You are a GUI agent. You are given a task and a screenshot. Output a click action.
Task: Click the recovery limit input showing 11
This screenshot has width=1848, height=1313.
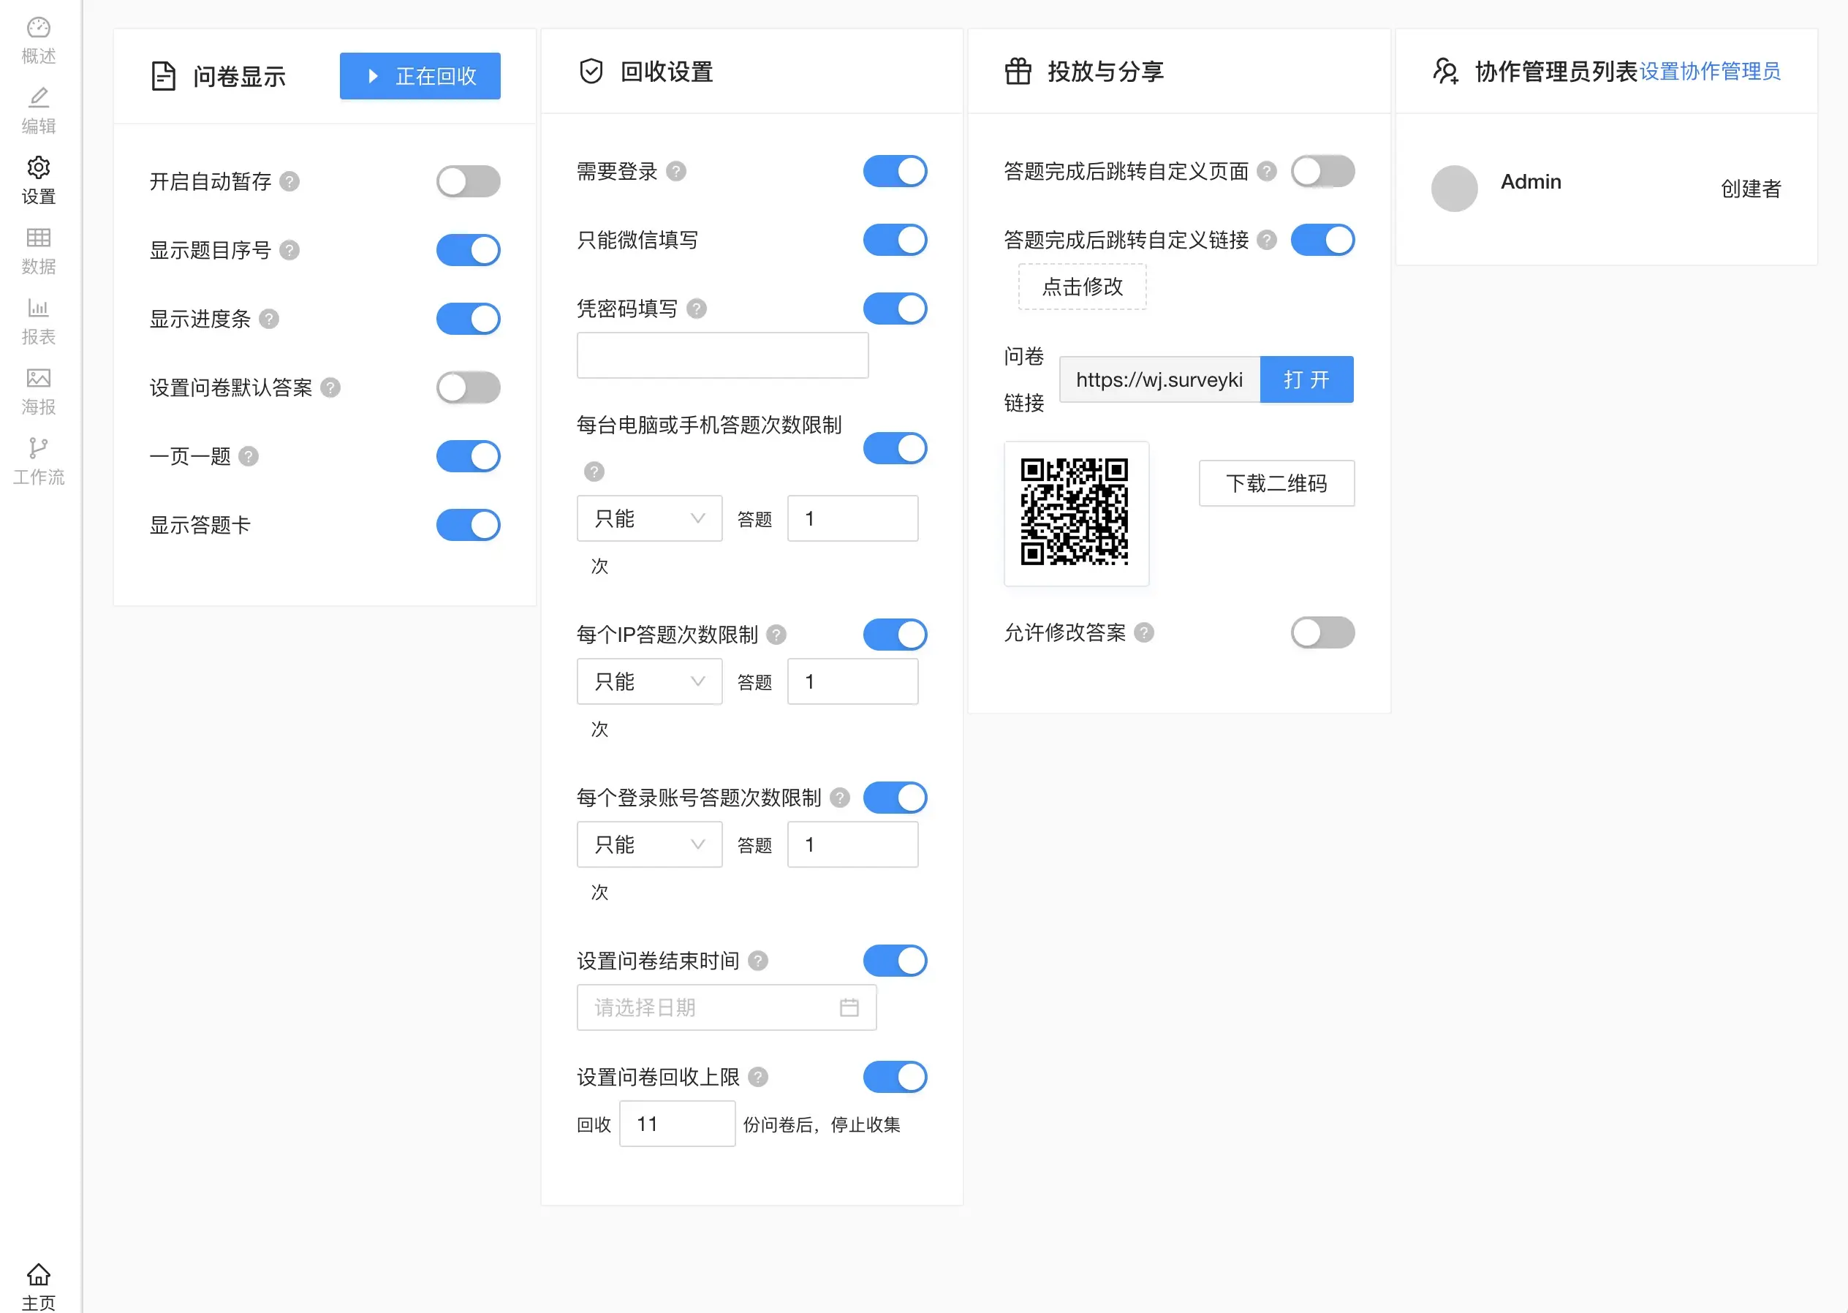coord(677,1123)
